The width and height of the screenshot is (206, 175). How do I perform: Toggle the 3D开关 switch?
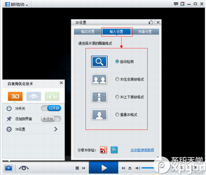(51, 108)
